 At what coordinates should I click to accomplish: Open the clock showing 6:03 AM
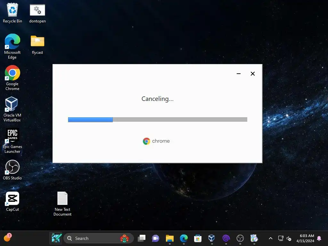click(x=305, y=238)
